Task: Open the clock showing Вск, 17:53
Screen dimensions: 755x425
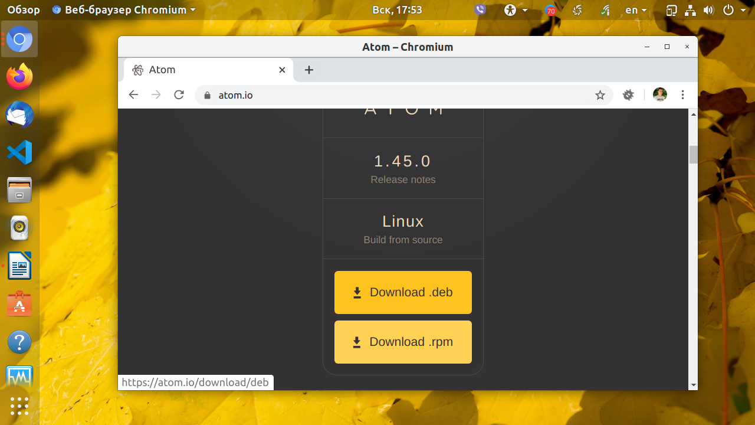Action: tap(397, 10)
